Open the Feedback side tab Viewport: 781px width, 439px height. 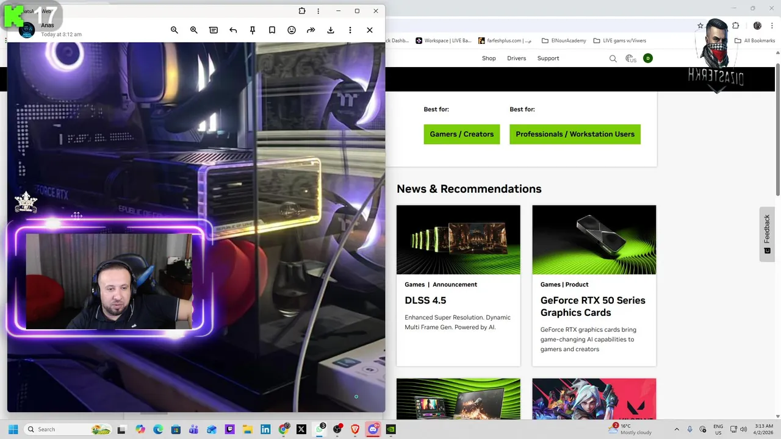coord(767,234)
